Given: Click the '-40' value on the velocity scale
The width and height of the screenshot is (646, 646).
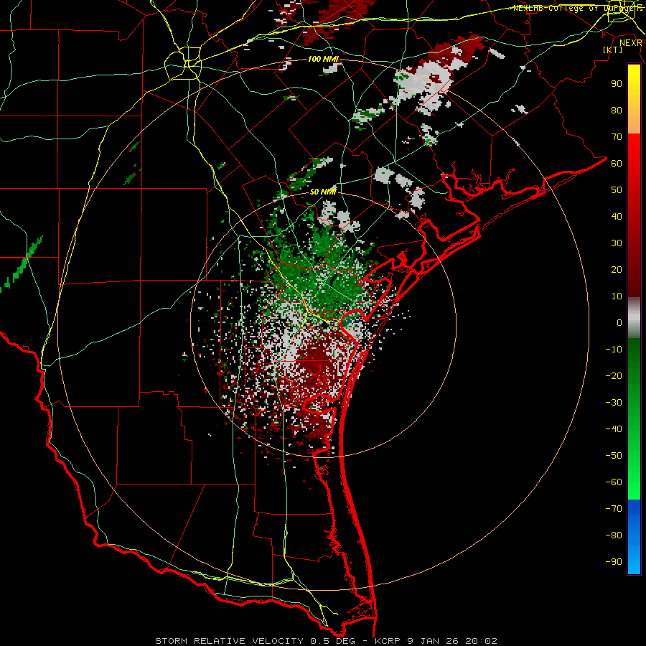Looking at the screenshot, I should (x=614, y=429).
